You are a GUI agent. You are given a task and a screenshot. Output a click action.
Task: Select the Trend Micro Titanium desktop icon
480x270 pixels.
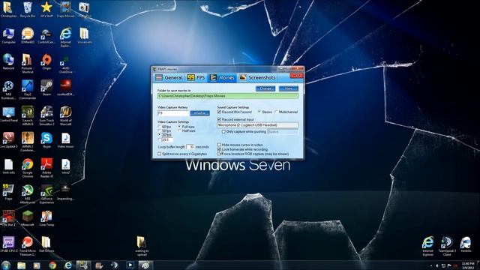(x=28, y=246)
